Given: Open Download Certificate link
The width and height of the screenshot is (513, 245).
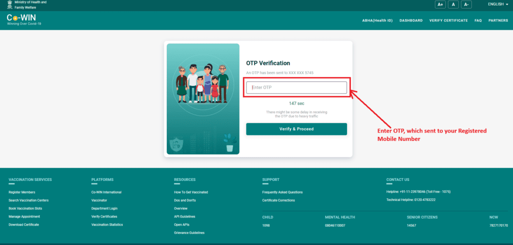Looking at the screenshot, I should (24, 224).
